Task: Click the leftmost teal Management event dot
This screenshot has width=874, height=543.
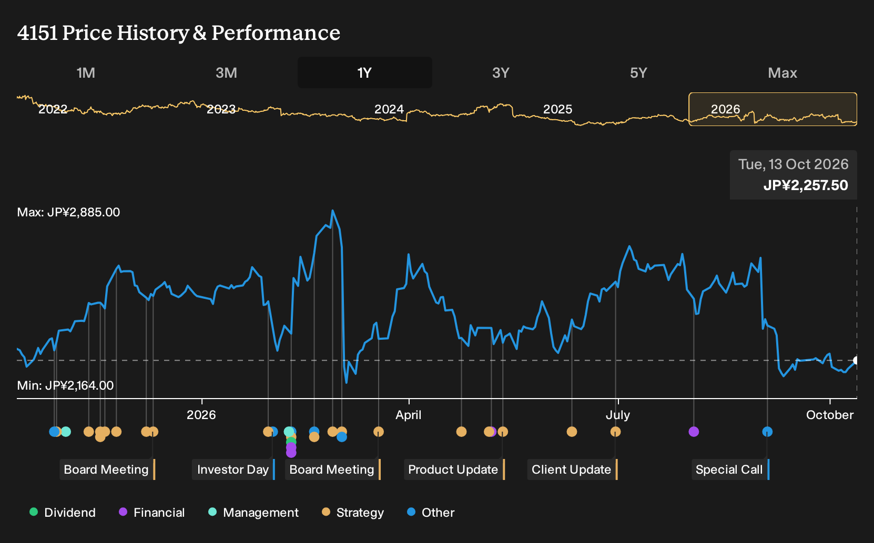Action: (66, 432)
